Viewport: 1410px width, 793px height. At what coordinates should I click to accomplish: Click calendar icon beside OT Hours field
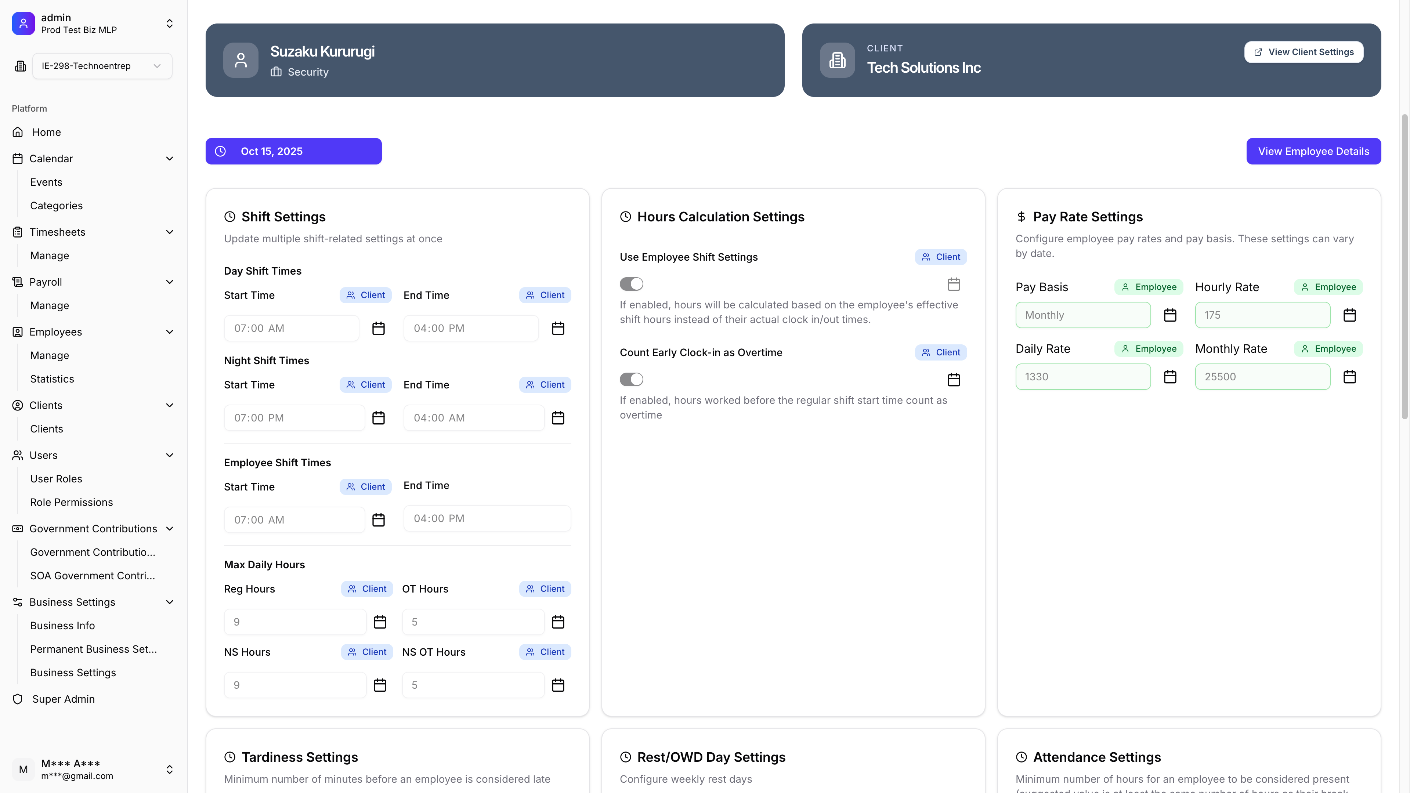(x=558, y=622)
